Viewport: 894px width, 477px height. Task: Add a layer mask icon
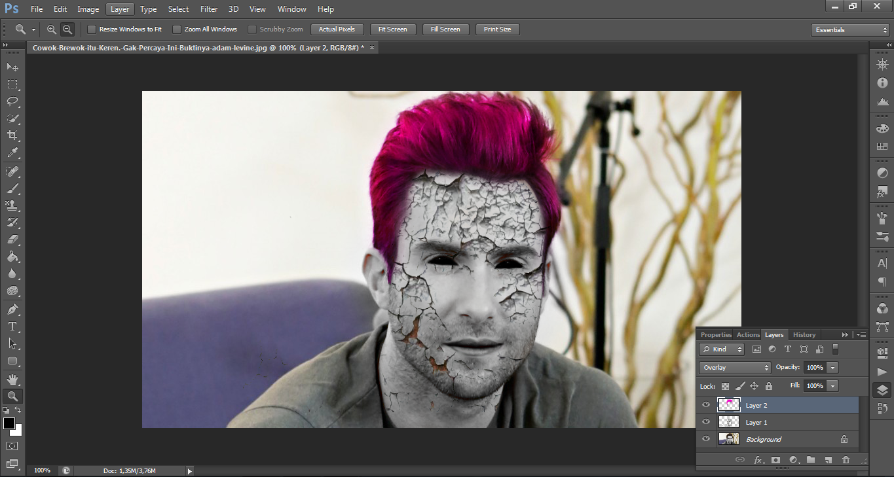tap(775, 460)
